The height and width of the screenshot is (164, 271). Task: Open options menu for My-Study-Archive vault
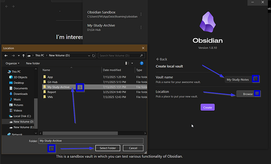141,27
